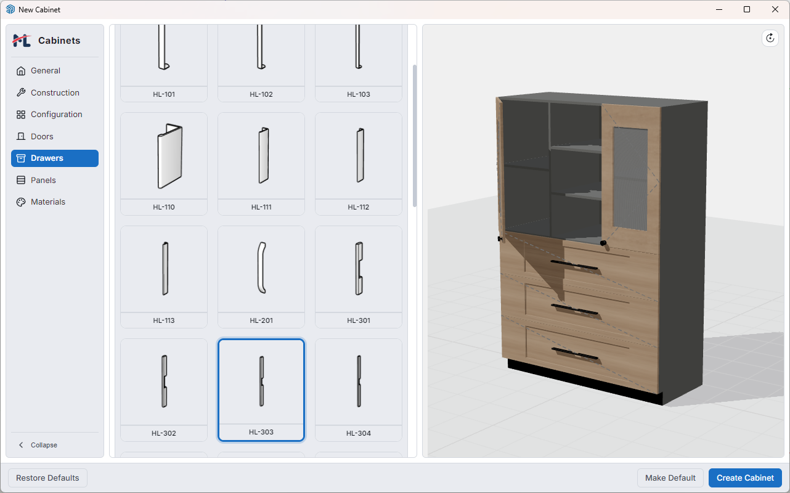
Task: Choose handle HL-302
Action: 164,390
